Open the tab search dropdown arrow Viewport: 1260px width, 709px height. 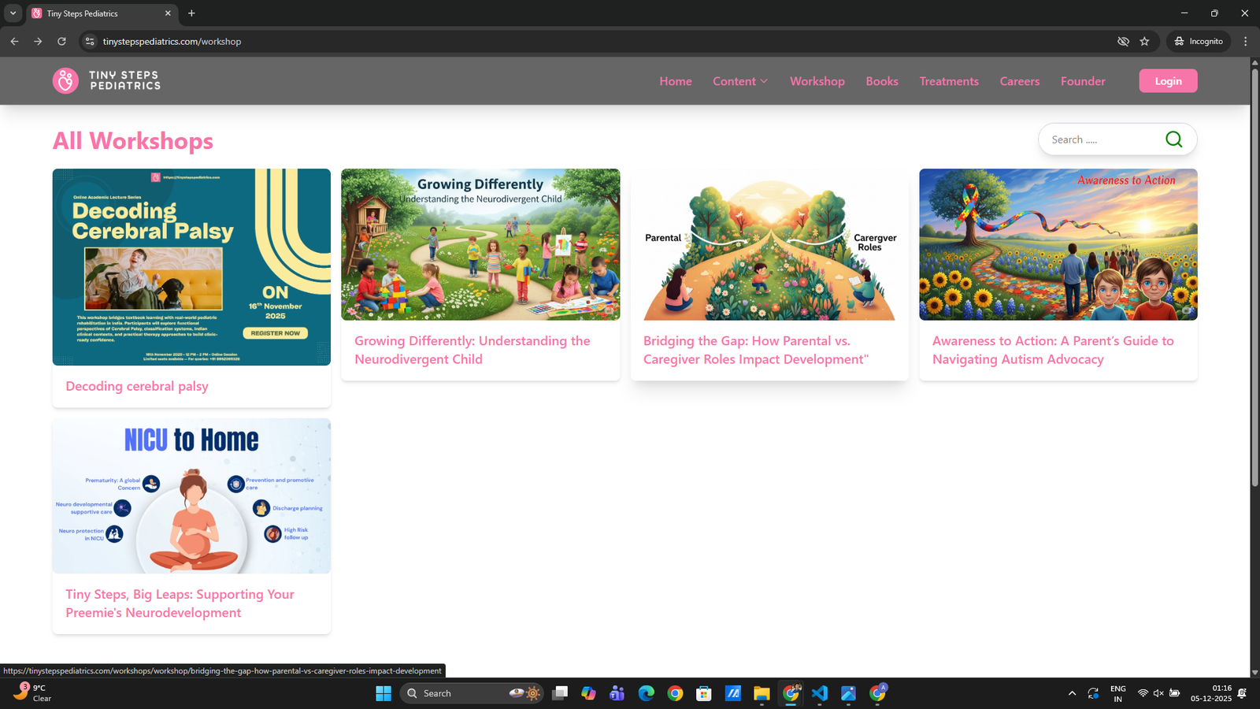tap(13, 13)
